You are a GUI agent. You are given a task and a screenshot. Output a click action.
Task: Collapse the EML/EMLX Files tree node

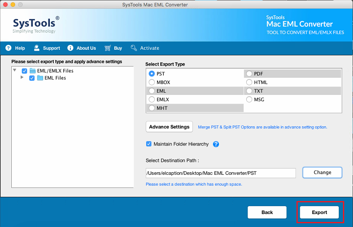point(15,70)
